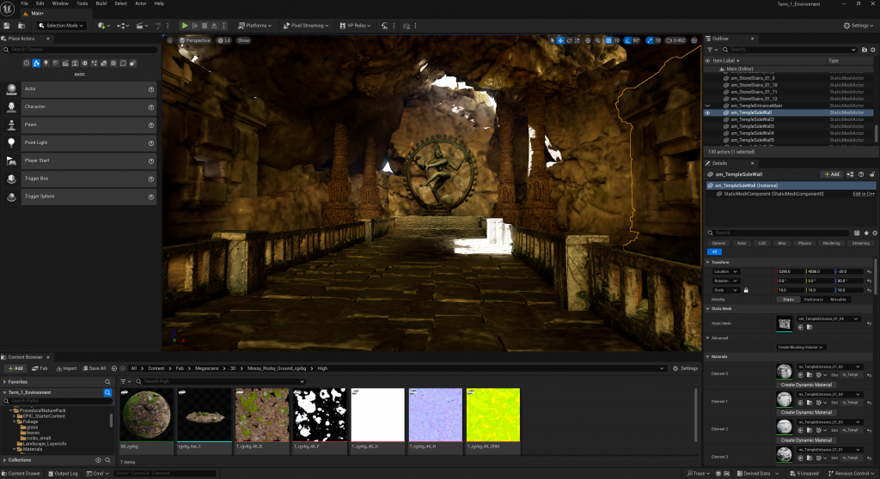Select Recently Placed category clock icon
Image resolution: width=880 pixels, height=479 pixels.
[x=27, y=64]
